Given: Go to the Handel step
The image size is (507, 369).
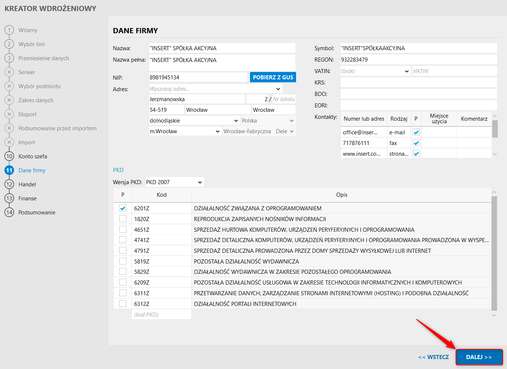Looking at the screenshot, I should (x=27, y=184).
